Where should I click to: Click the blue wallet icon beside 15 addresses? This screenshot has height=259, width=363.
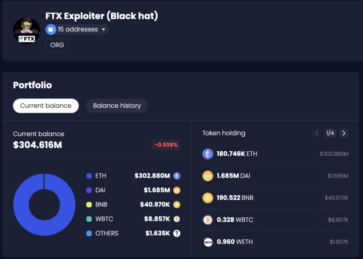coord(51,29)
